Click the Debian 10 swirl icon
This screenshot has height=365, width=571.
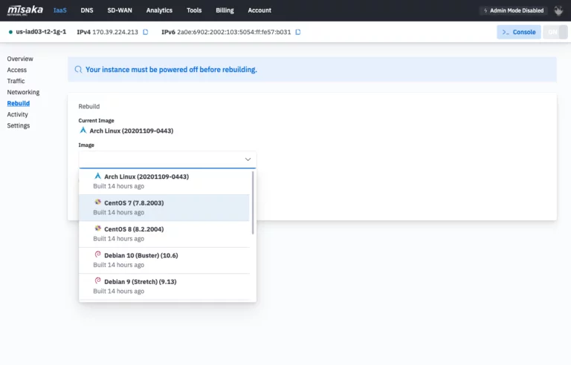coord(97,254)
